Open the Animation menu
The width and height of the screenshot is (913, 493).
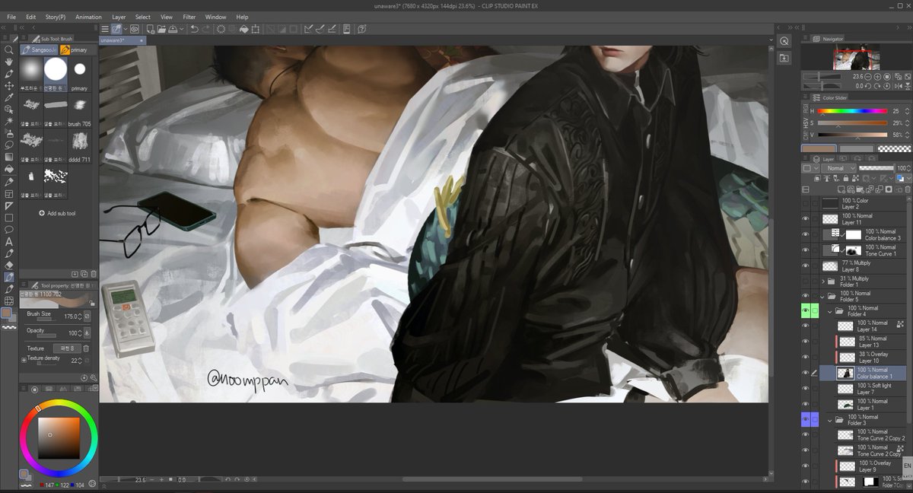pyautogui.click(x=88, y=17)
